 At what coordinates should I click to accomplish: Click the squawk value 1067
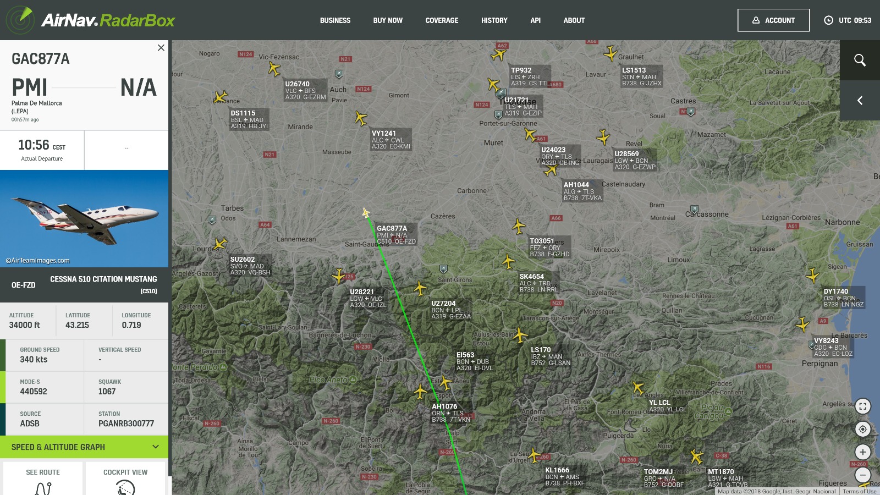[107, 392]
